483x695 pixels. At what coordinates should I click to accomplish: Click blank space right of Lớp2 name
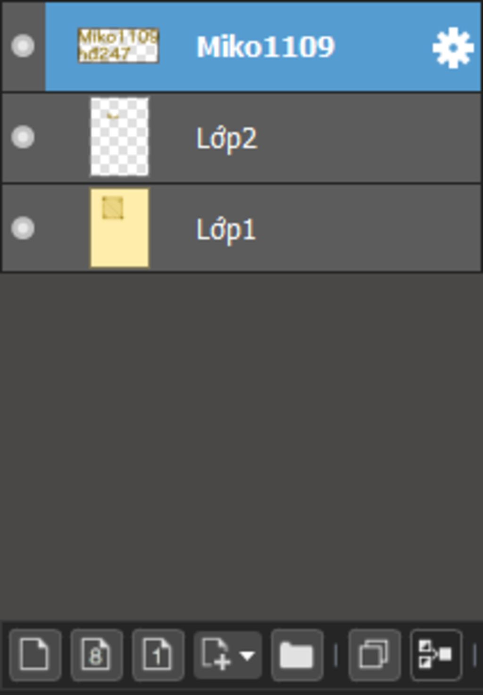click(x=368, y=138)
